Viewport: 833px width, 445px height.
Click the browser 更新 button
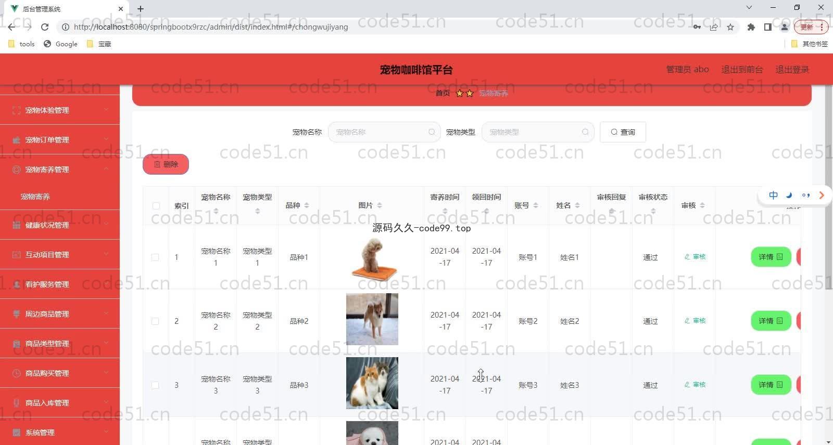point(811,27)
